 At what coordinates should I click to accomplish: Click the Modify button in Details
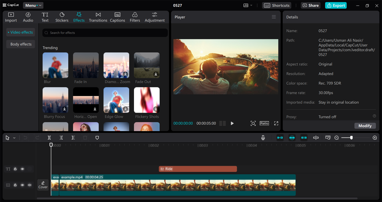(365, 126)
